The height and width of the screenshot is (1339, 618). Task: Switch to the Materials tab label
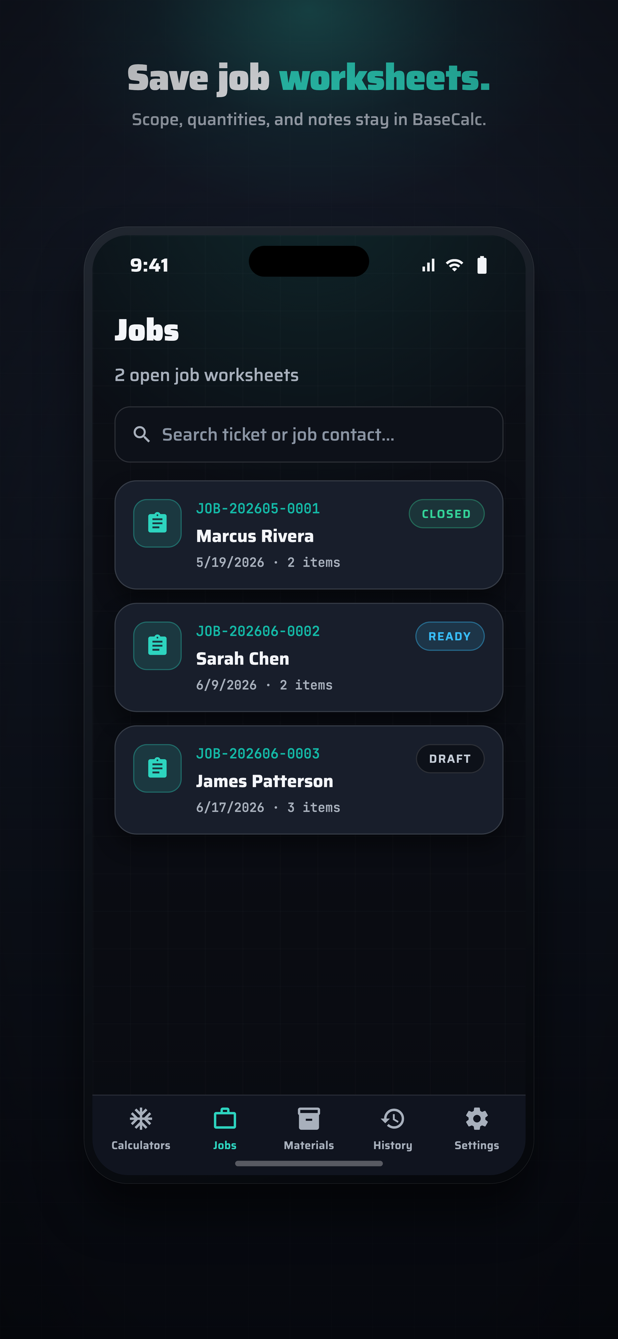tap(309, 1145)
